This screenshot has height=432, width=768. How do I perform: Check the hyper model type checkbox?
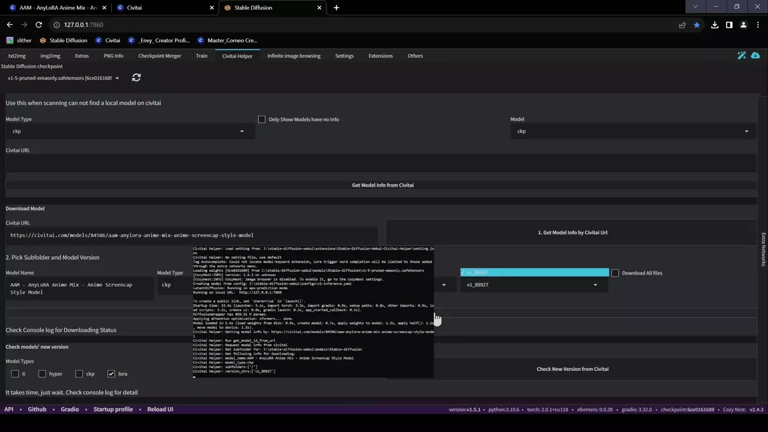tap(42, 374)
